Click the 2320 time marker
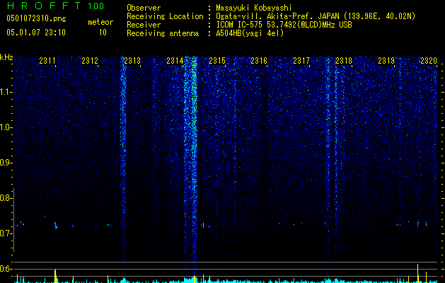445x283 pixels. pyautogui.click(x=429, y=61)
